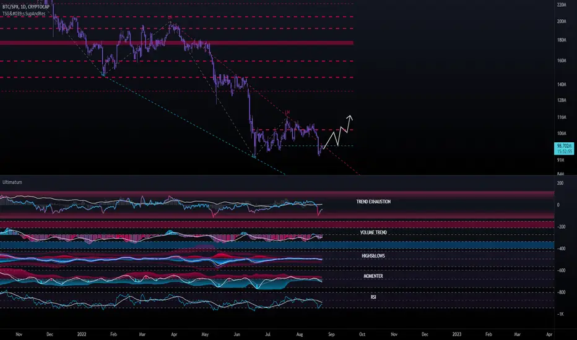The width and height of the screenshot is (577, 340).
Task: Select the TSG SupAndRes indicator label
Action: (x=24, y=14)
